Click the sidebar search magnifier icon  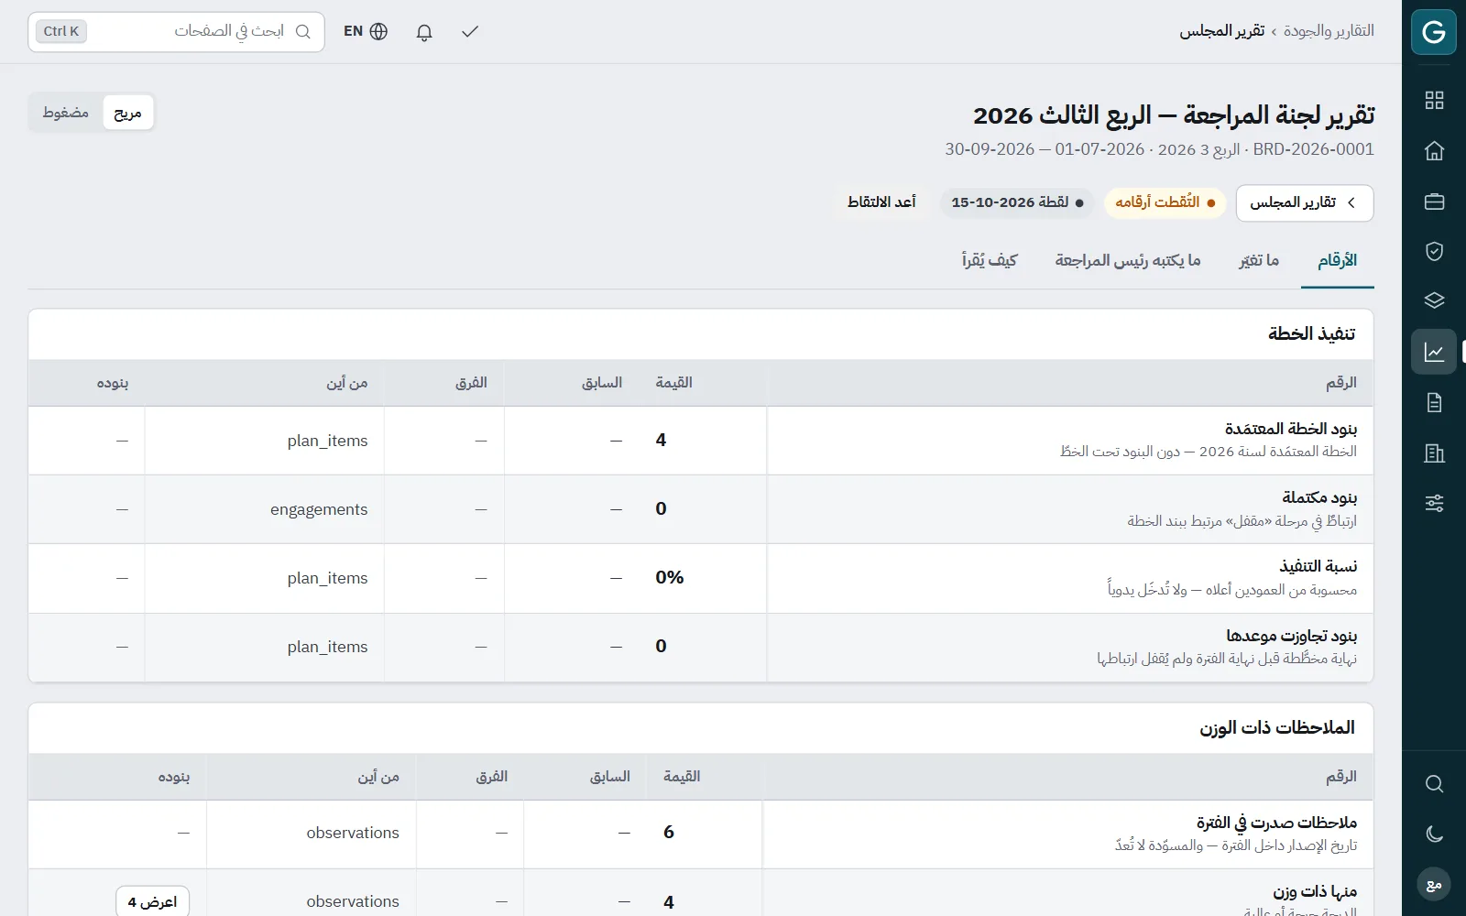pyautogui.click(x=1434, y=784)
